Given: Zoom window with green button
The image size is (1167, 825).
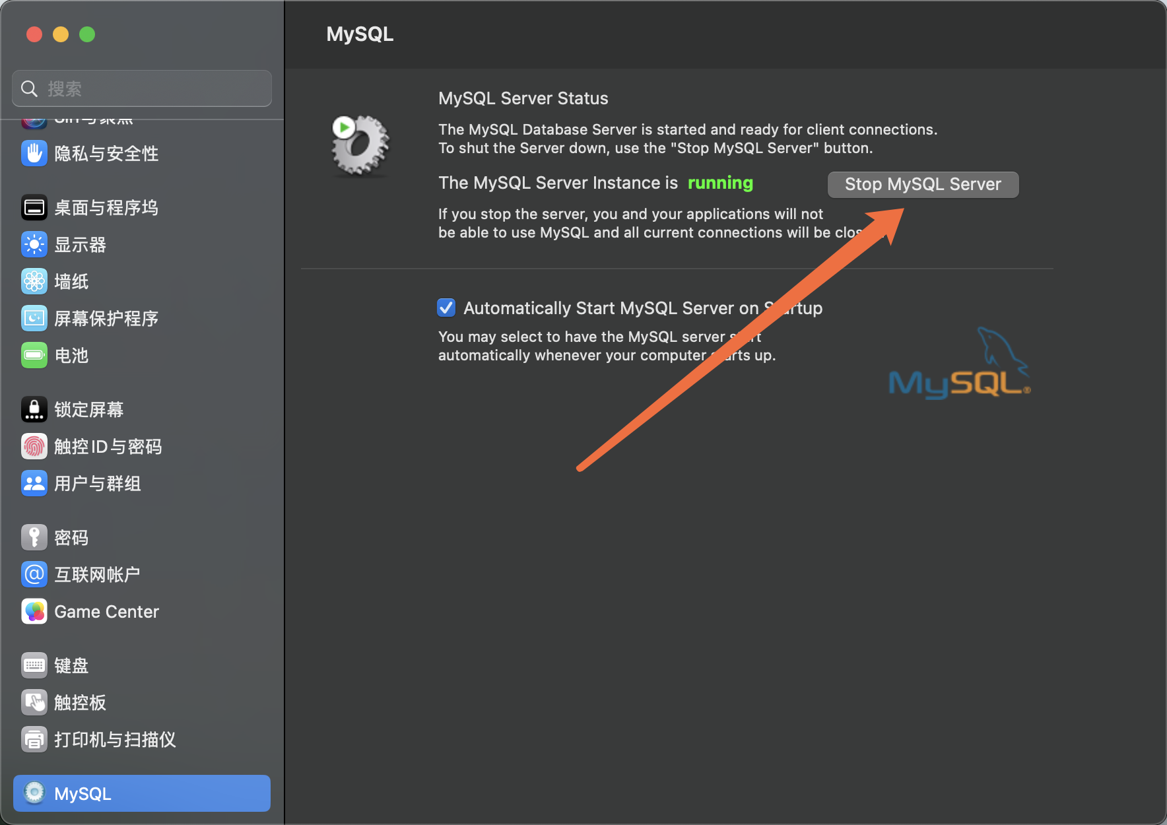Looking at the screenshot, I should click(87, 34).
